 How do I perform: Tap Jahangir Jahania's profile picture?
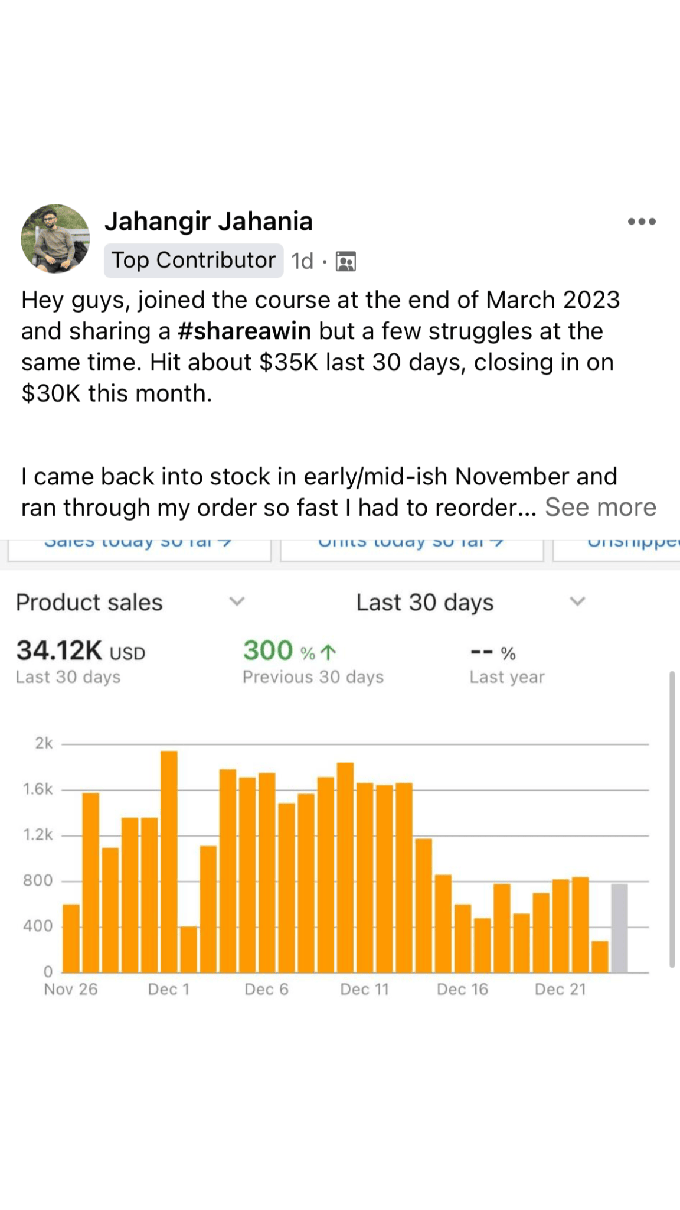pos(55,239)
